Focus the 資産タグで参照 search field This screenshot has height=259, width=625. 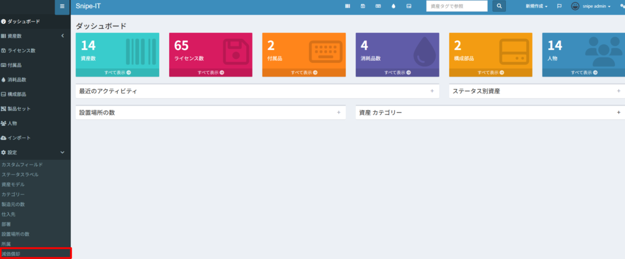pyautogui.click(x=456, y=6)
